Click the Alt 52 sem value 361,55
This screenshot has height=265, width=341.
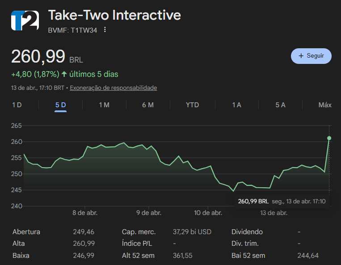pyautogui.click(x=182, y=256)
